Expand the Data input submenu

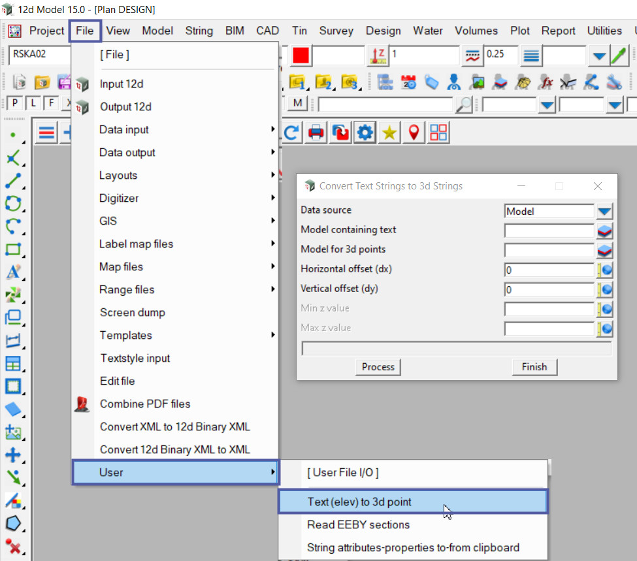click(124, 130)
